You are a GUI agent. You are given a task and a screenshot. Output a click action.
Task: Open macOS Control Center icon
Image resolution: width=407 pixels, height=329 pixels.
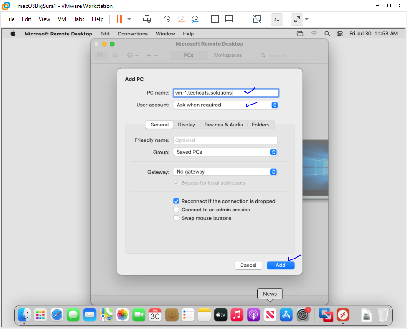click(x=340, y=34)
